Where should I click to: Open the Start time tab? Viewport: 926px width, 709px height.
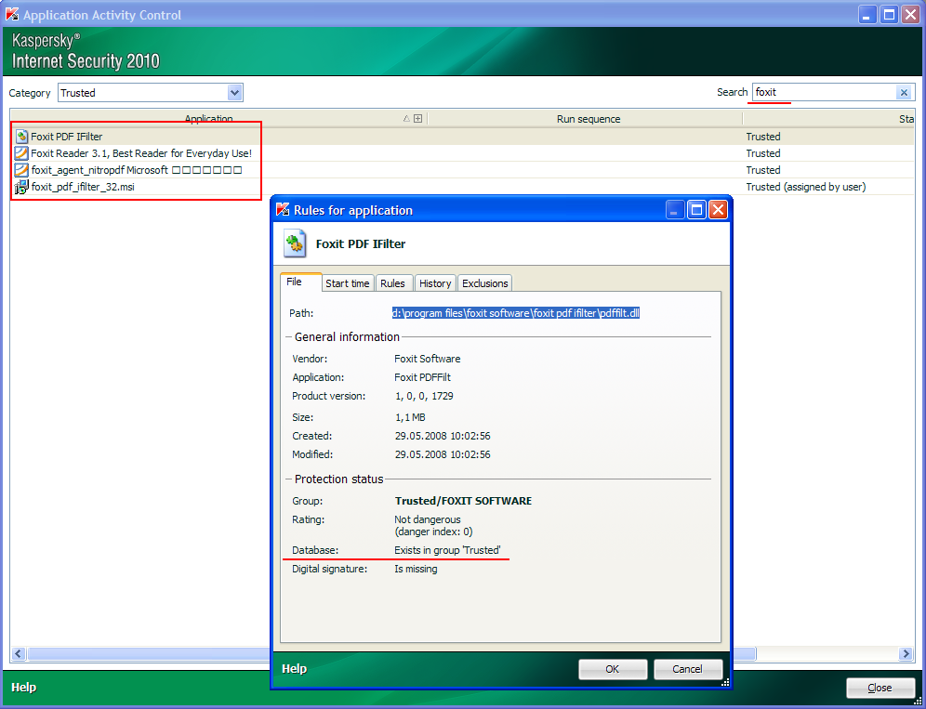coord(348,283)
